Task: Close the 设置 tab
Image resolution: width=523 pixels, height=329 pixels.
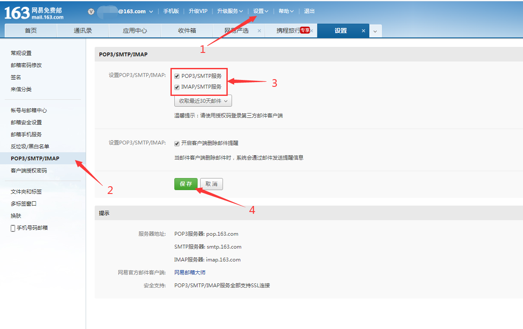Action: [363, 31]
